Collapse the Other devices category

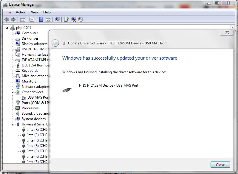13,92
